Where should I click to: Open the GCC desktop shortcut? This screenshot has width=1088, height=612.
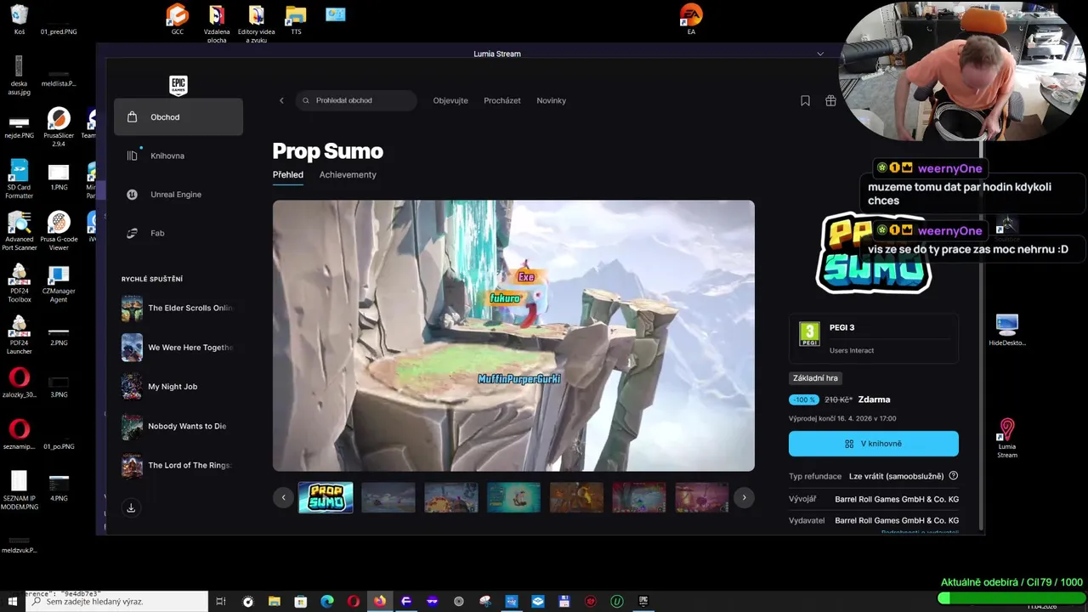(x=177, y=20)
